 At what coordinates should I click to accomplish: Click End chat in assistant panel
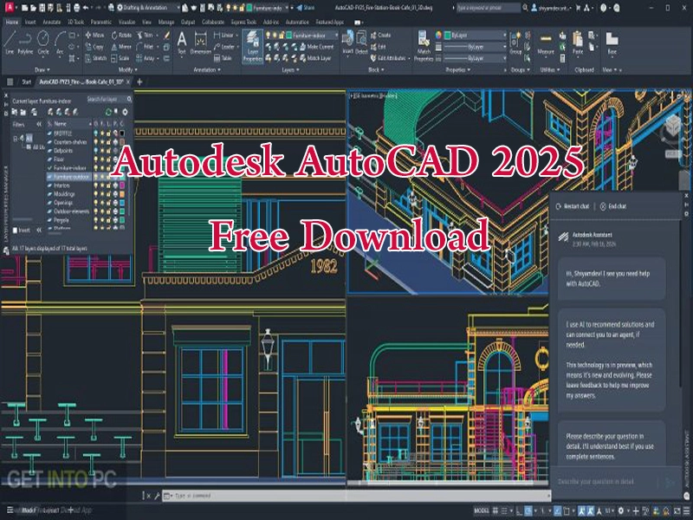(x=613, y=206)
